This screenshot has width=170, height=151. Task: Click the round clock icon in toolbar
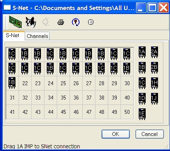[91, 22]
